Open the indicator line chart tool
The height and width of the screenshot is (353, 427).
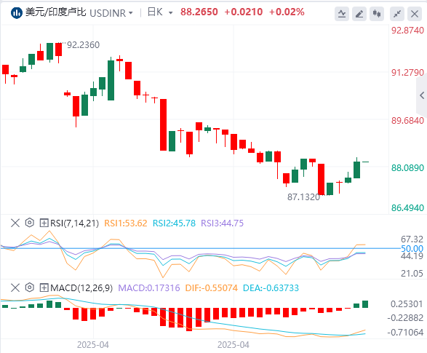(342, 14)
